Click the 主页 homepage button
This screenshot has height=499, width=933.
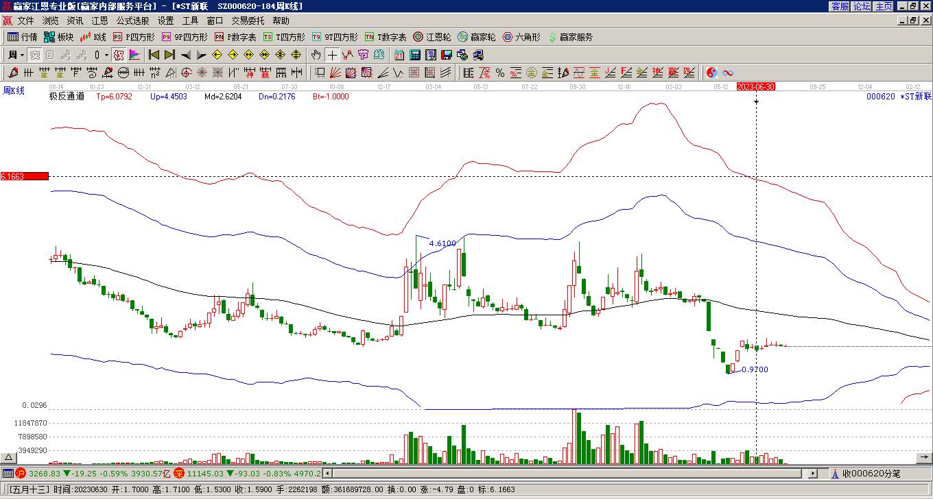pyautogui.click(x=884, y=6)
